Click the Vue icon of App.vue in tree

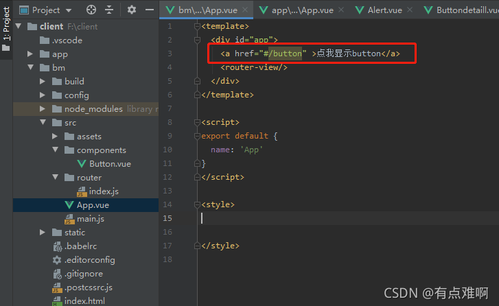pos(69,205)
